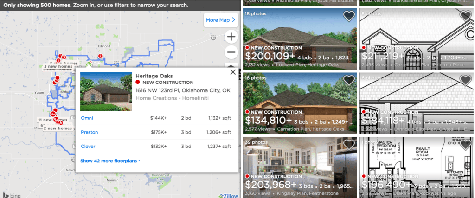Screen dimensions: 475x198
Task: Favorite the Carter Elite Plan listing heart
Action: [x=466, y=16]
